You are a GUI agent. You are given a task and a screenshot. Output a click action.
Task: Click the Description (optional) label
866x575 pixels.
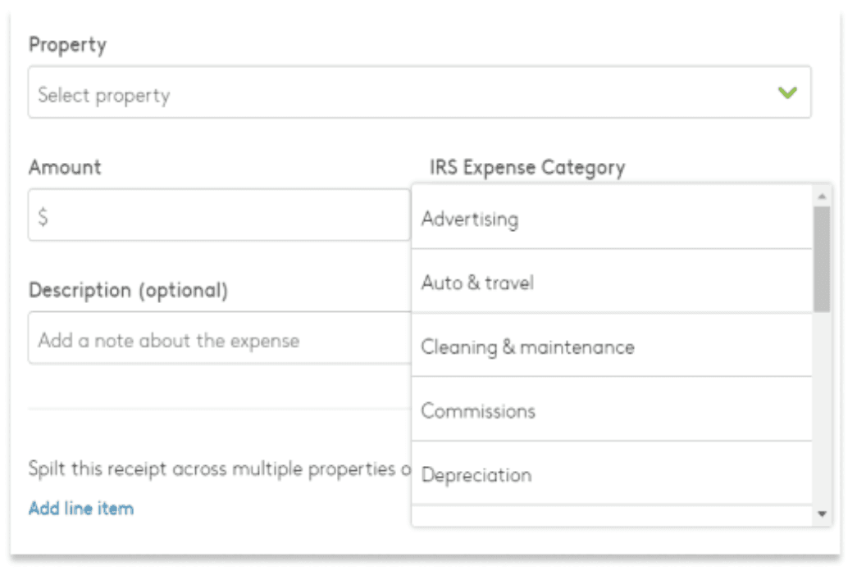[x=128, y=291]
